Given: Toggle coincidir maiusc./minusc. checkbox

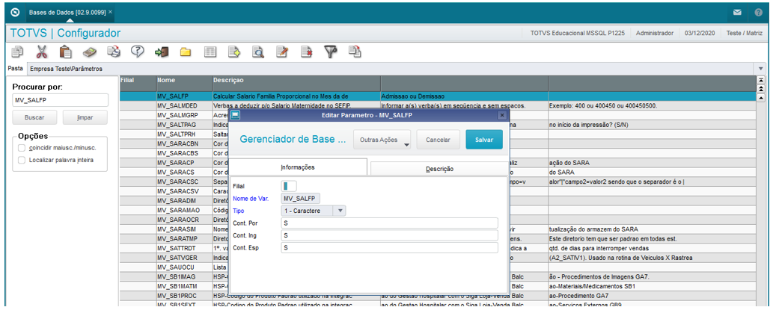Looking at the screenshot, I should tap(21, 148).
